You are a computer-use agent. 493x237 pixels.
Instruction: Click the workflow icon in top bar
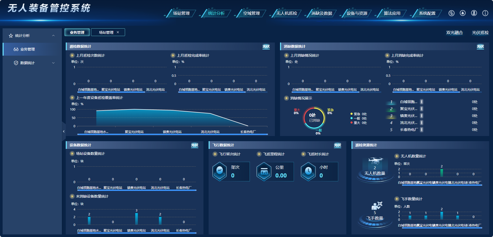451,13
